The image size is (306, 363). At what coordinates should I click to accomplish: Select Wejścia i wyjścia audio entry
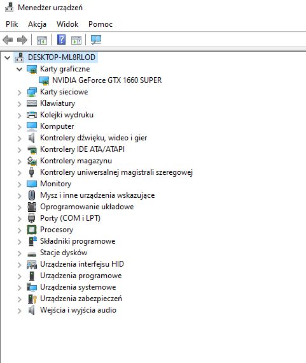78,310
